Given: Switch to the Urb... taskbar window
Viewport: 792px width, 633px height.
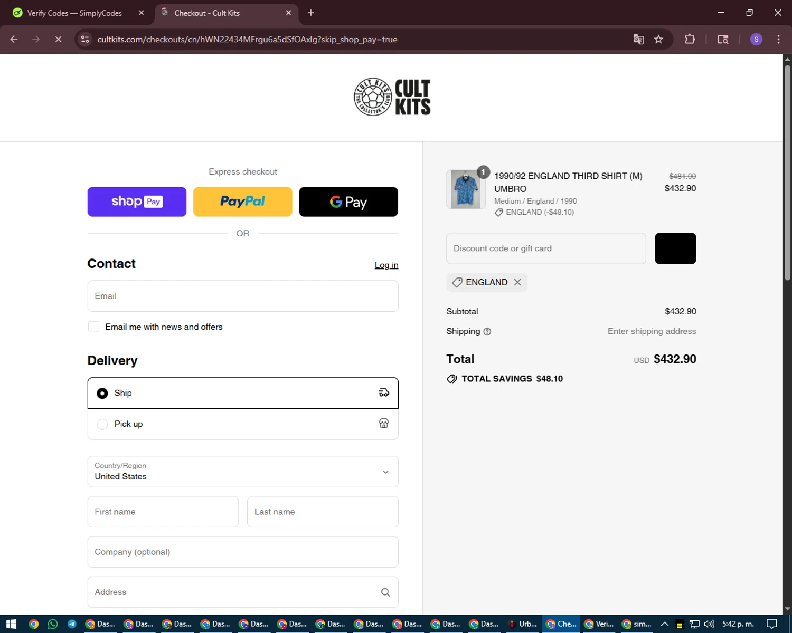Looking at the screenshot, I should pyautogui.click(x=523, y=624).
